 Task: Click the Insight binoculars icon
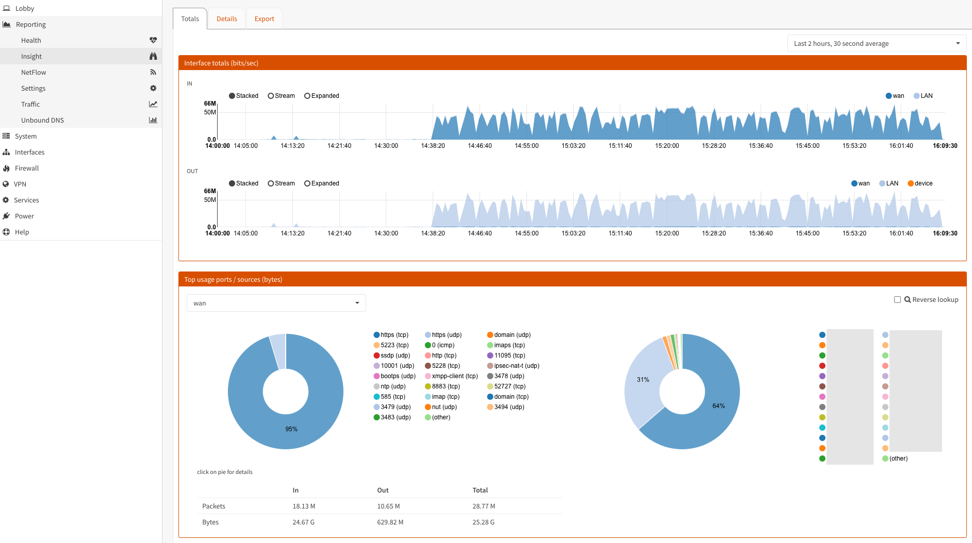point(153,56)
